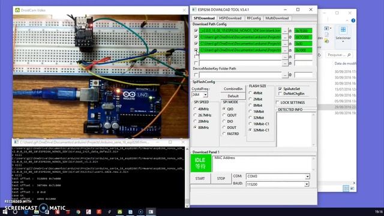Click the CombineBin button
Image resolution: width=384 pixels, height=216 pixels.
[x=233, y=89]
